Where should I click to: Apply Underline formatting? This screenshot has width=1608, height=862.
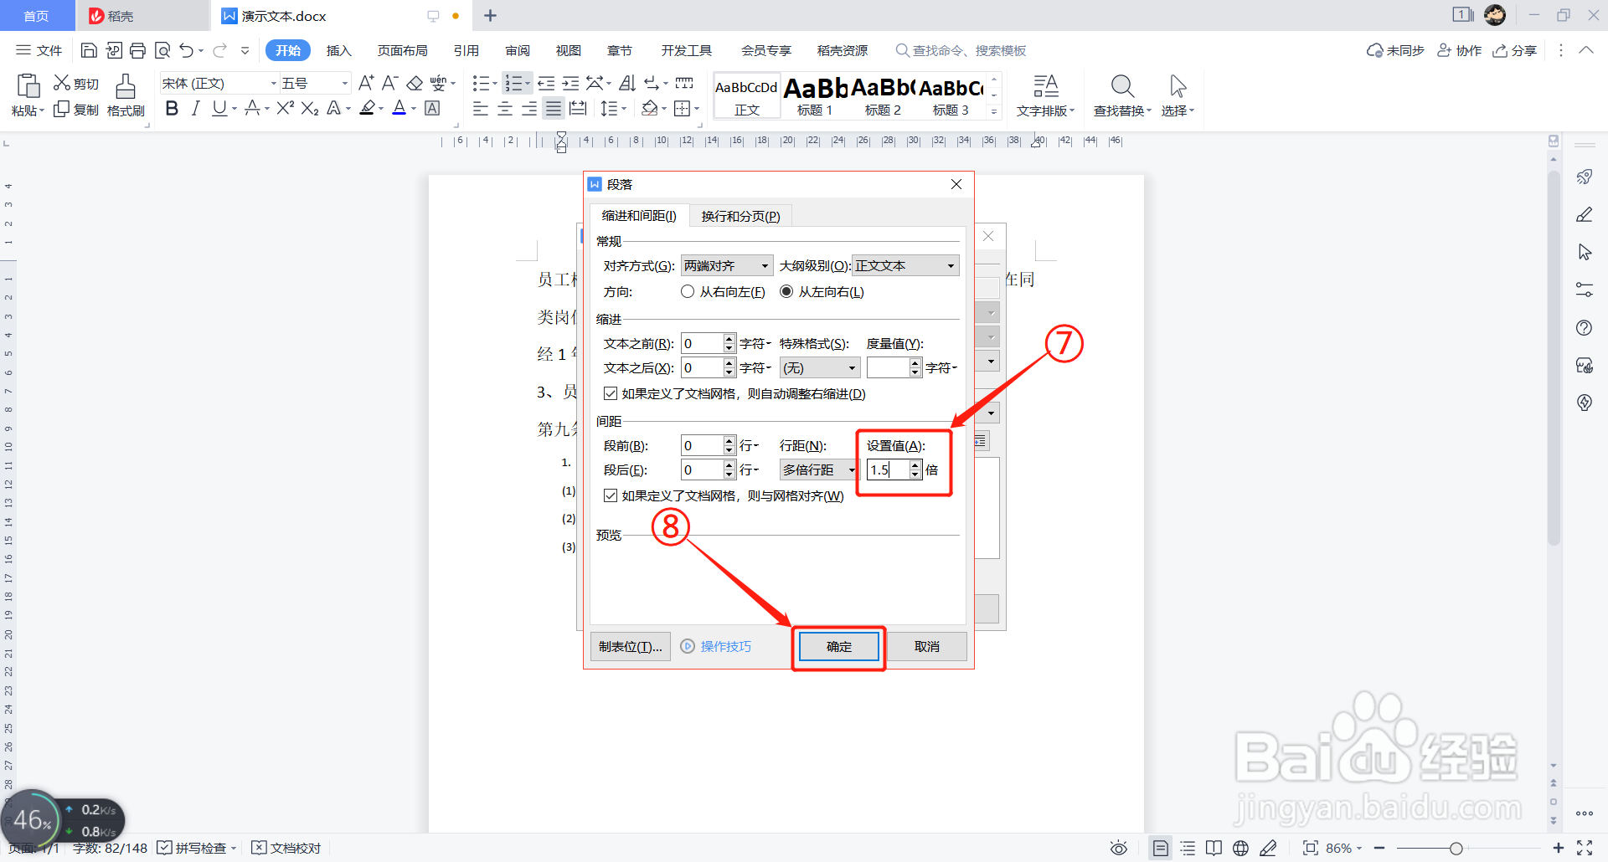click(219, 108)
